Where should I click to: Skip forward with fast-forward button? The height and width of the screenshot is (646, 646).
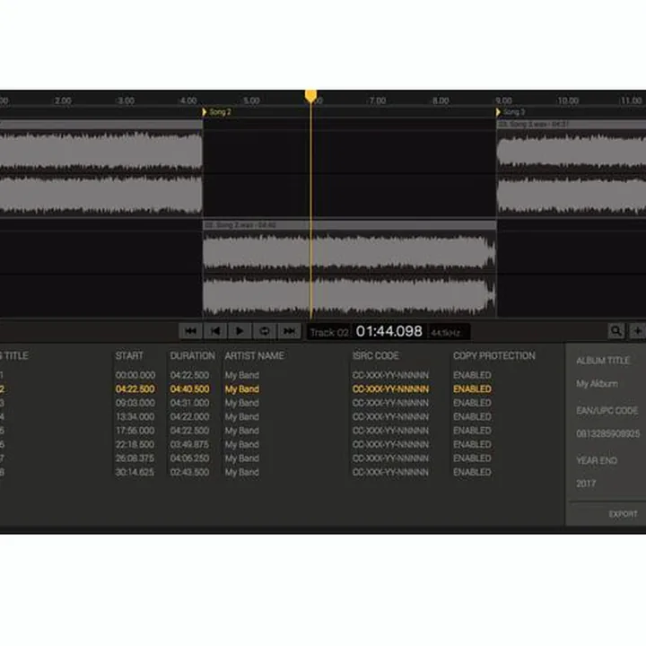point(289,331)
